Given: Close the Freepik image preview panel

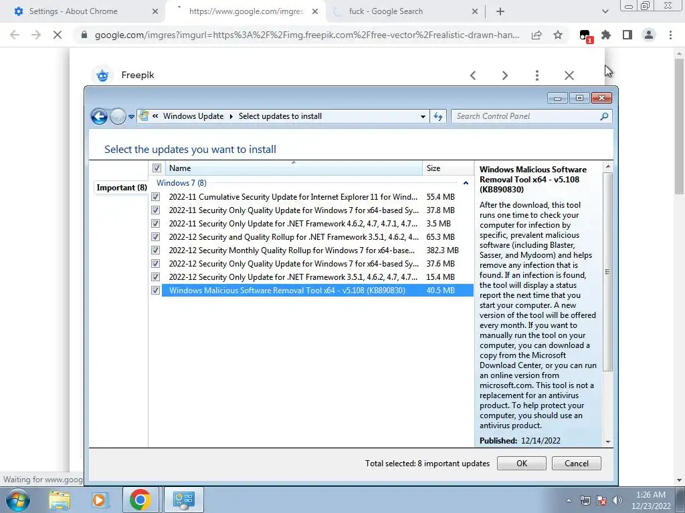Looking at the screenshot, I should tap(569, 75).
